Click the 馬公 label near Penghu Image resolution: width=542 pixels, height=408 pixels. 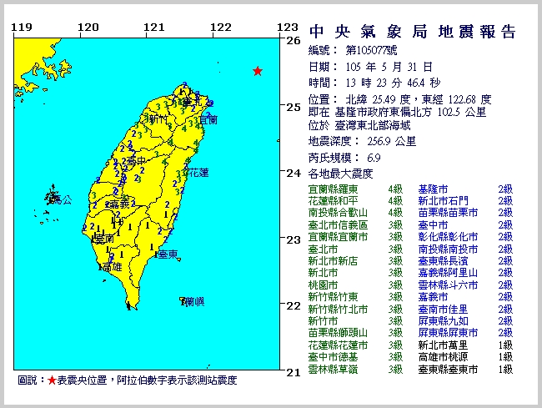point(63,199)
